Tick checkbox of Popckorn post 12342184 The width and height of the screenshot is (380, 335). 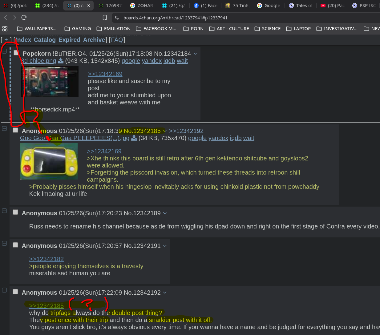(x=16, y=53)
